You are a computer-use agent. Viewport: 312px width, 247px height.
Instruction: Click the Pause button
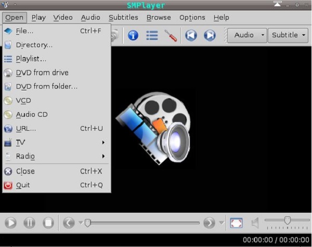coord(30,223)
